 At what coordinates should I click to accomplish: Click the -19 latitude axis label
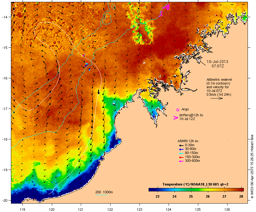coord(4,170)
